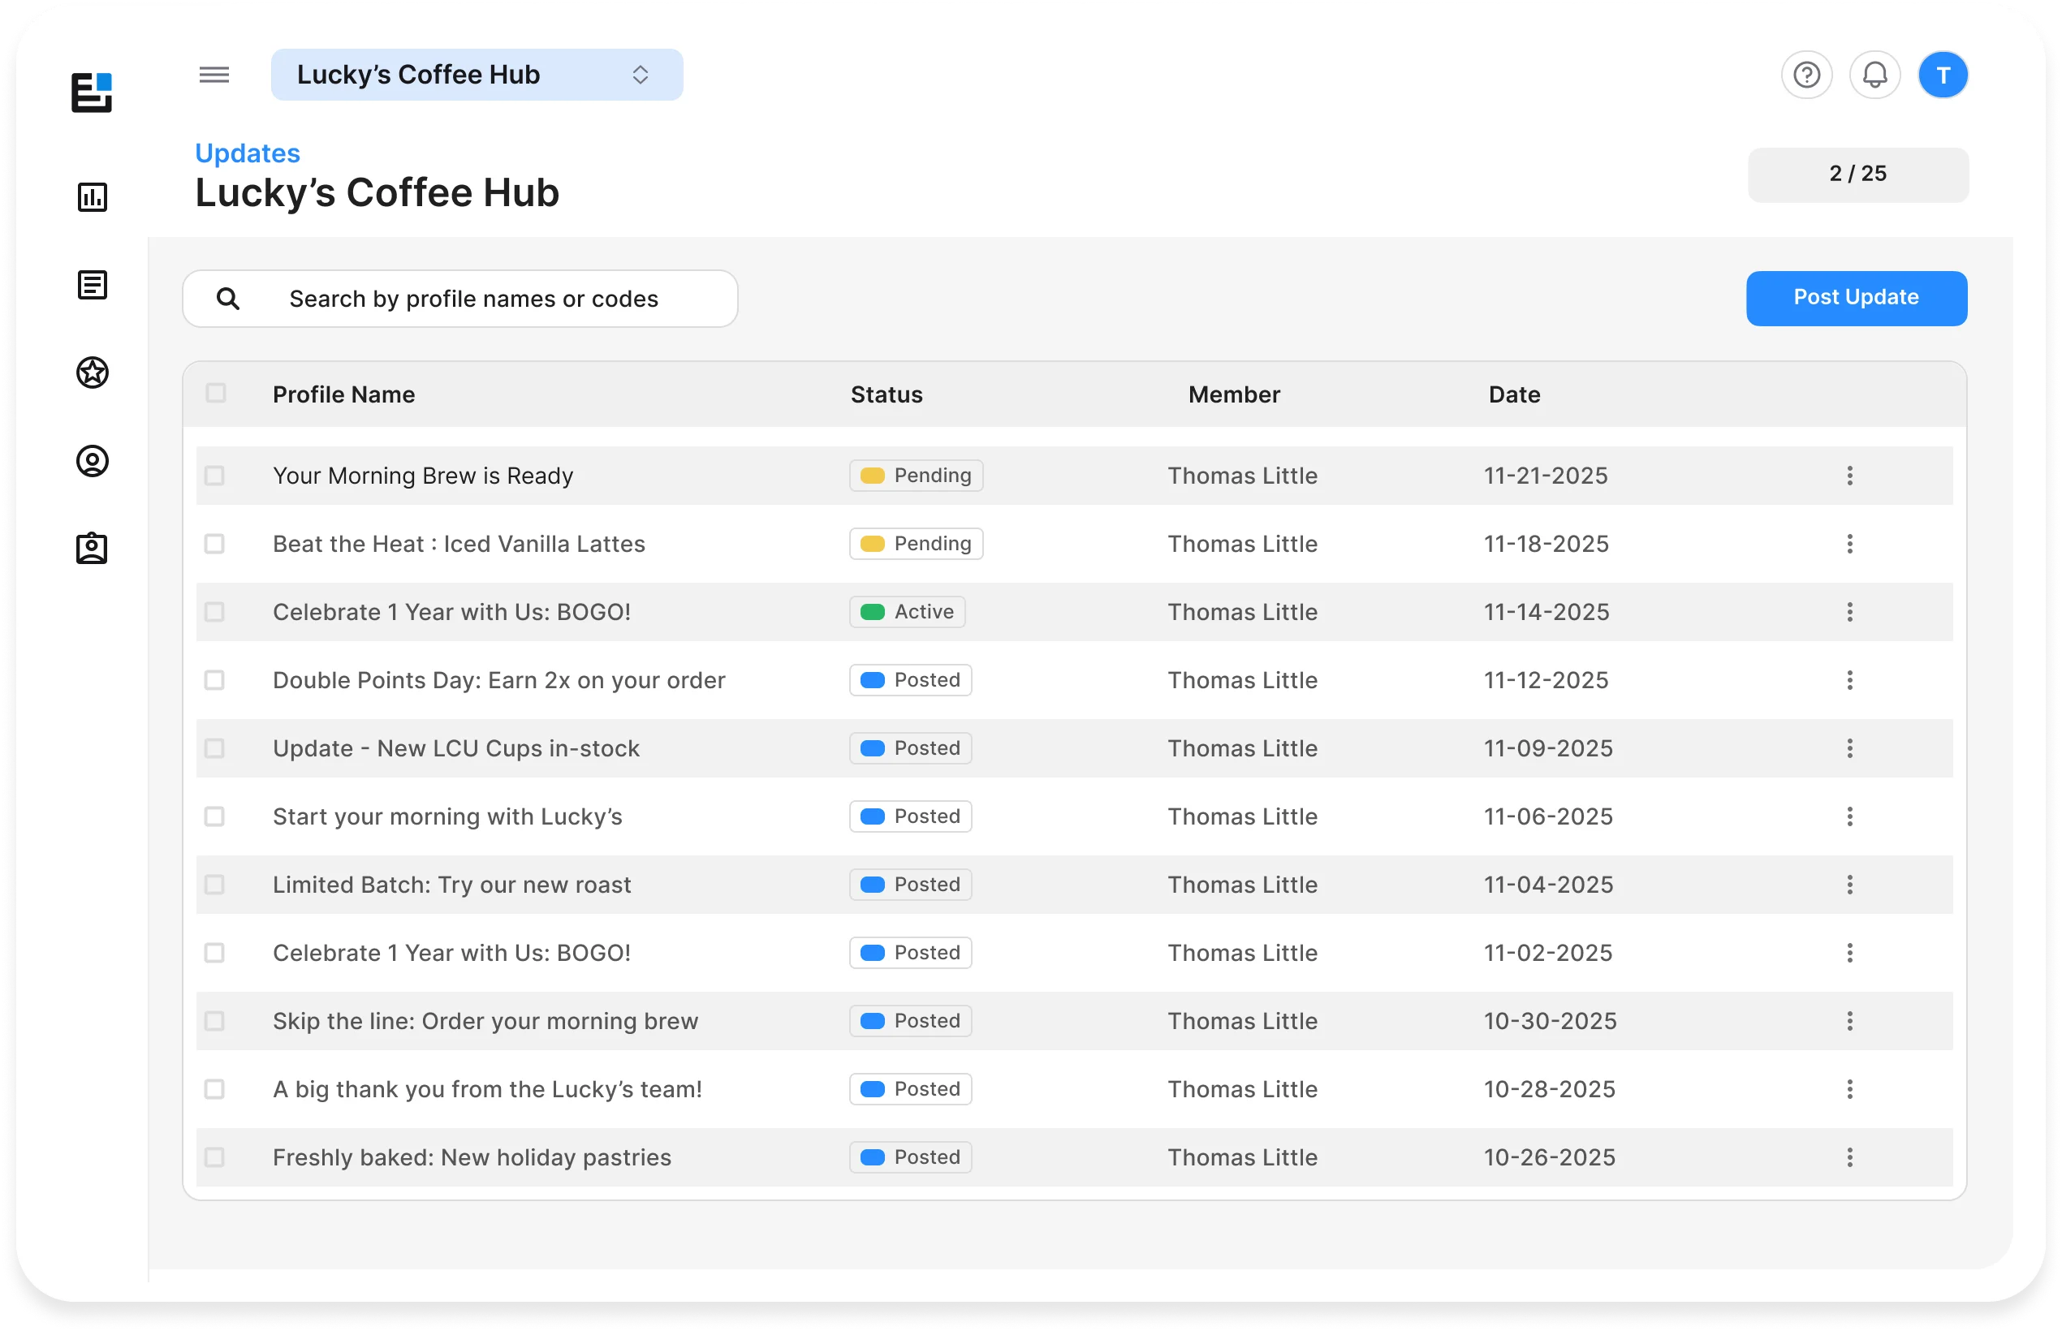Open the analytics chart sidebar icon

click(x=93, y=197)
